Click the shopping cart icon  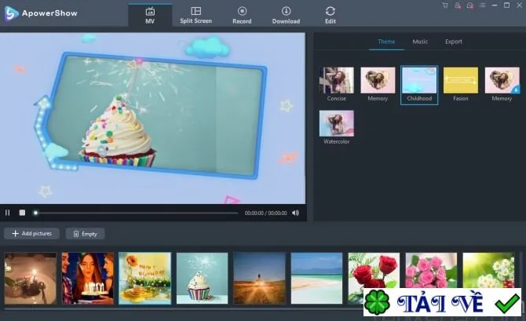pos(445,5)
